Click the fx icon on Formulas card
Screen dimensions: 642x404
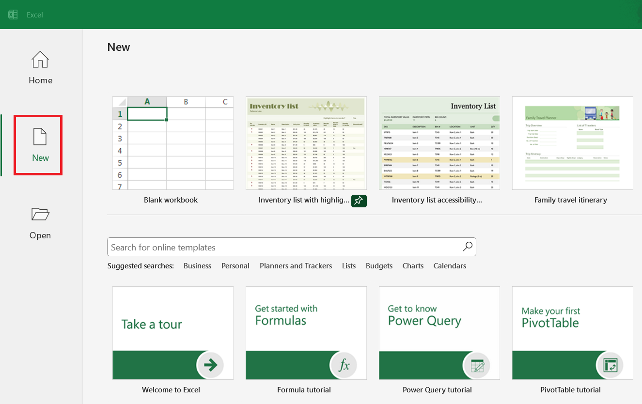[x=344, y=365]
